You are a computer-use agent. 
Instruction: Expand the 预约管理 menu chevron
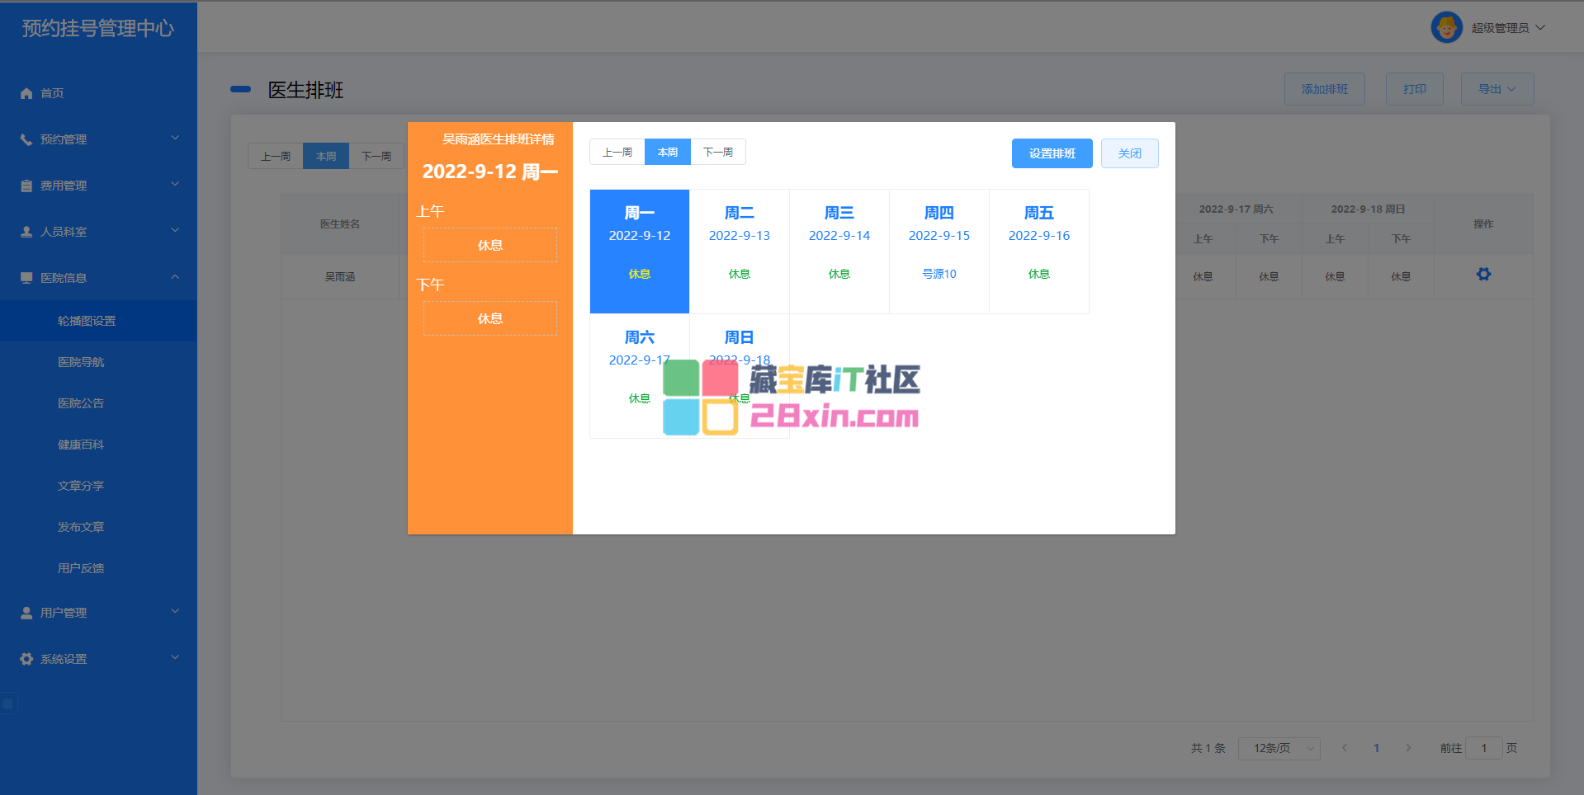(175, 139)
